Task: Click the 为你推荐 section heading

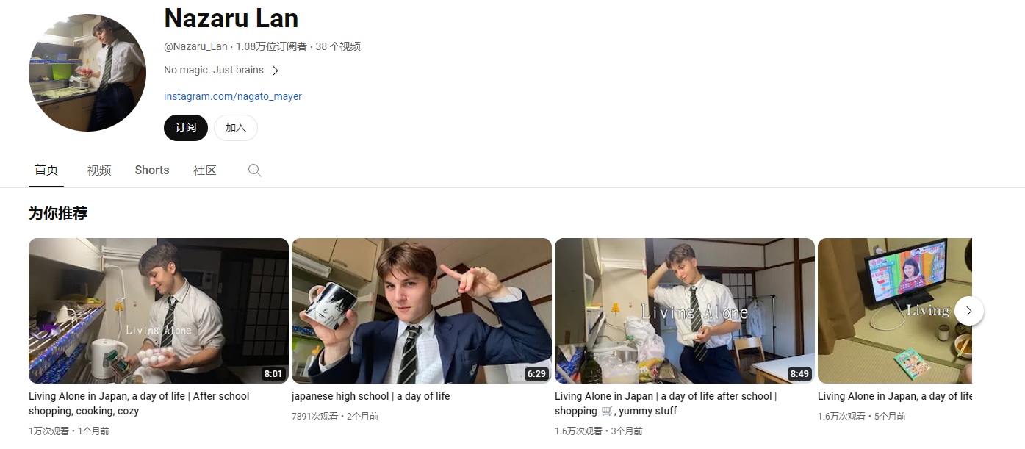Action: (x=58, y=214)
